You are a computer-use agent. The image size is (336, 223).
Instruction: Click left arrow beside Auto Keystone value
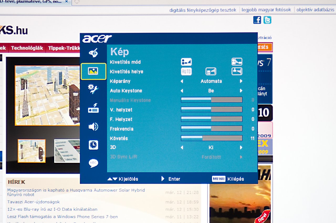coord(182,91)
